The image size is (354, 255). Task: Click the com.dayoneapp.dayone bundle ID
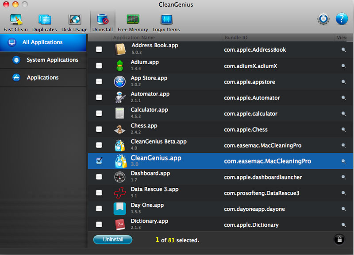(254, 209)
